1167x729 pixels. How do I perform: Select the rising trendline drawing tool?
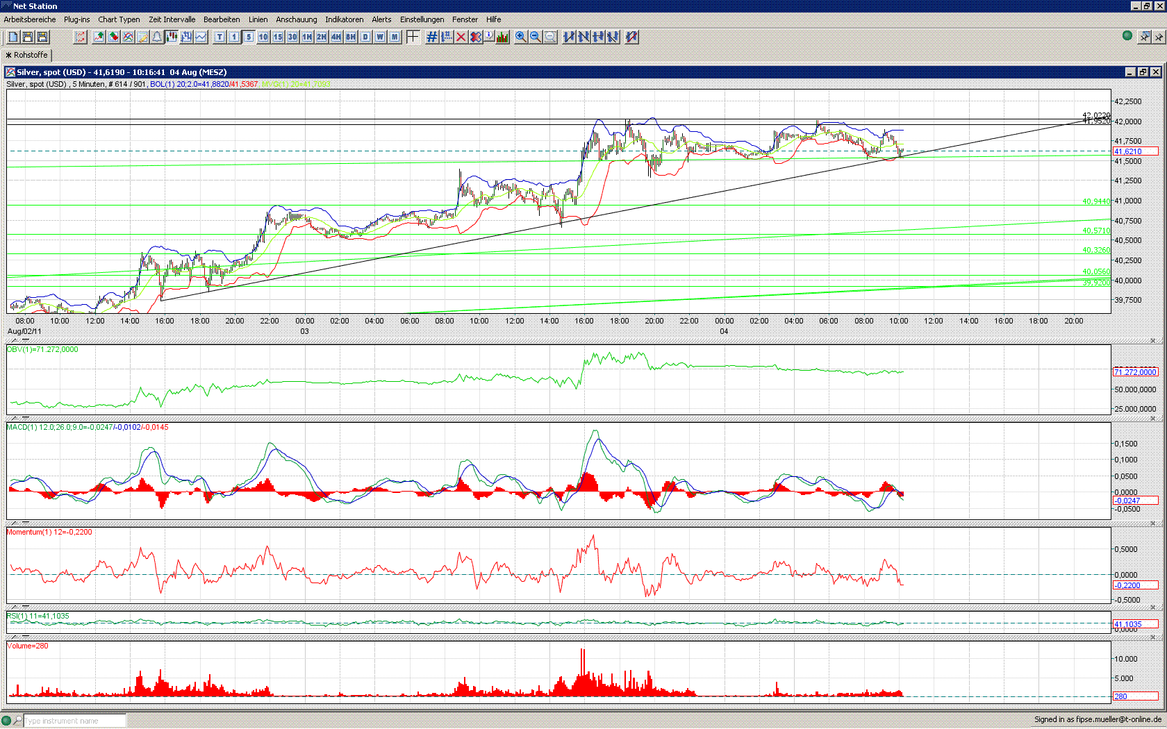(569, 37)
